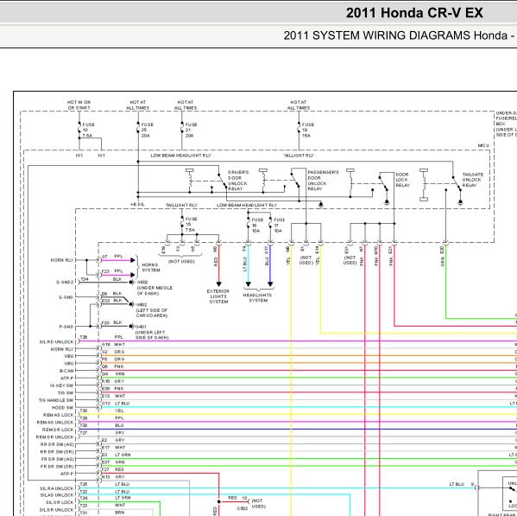The height and width of the screenshot is (516, 517).
Task: Open the Headlights System reference label
Action: point(257,298)
